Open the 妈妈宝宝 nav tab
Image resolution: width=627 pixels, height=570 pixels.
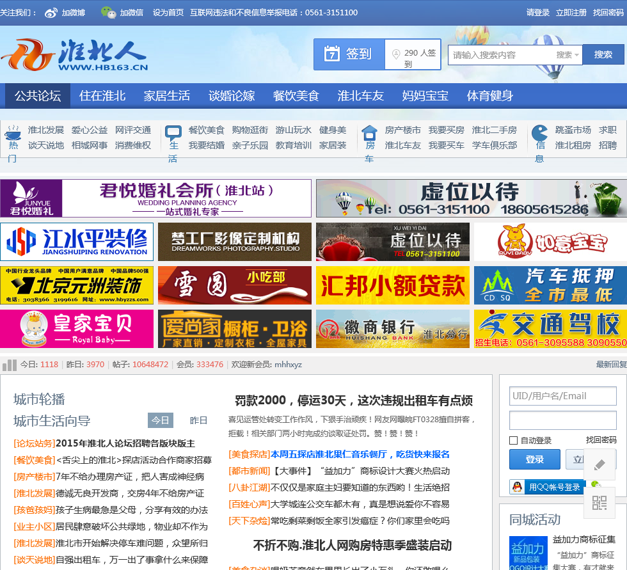425,96
